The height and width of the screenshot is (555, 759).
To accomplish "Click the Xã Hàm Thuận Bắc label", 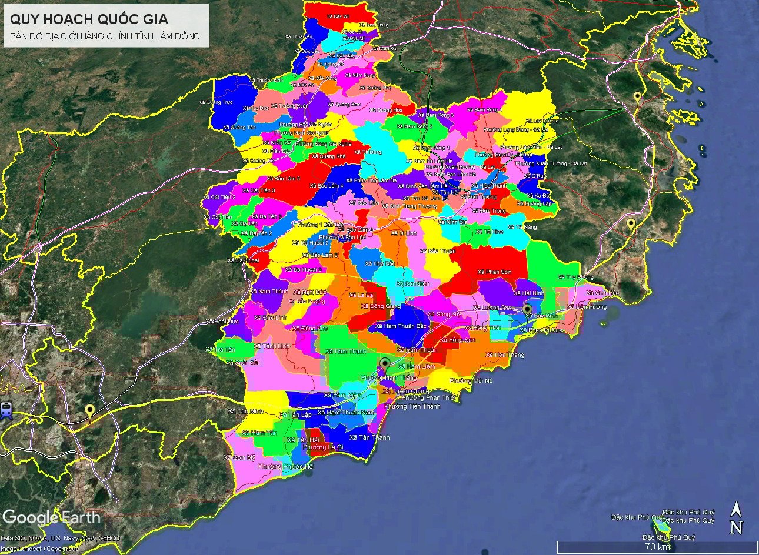I will 401,326.
